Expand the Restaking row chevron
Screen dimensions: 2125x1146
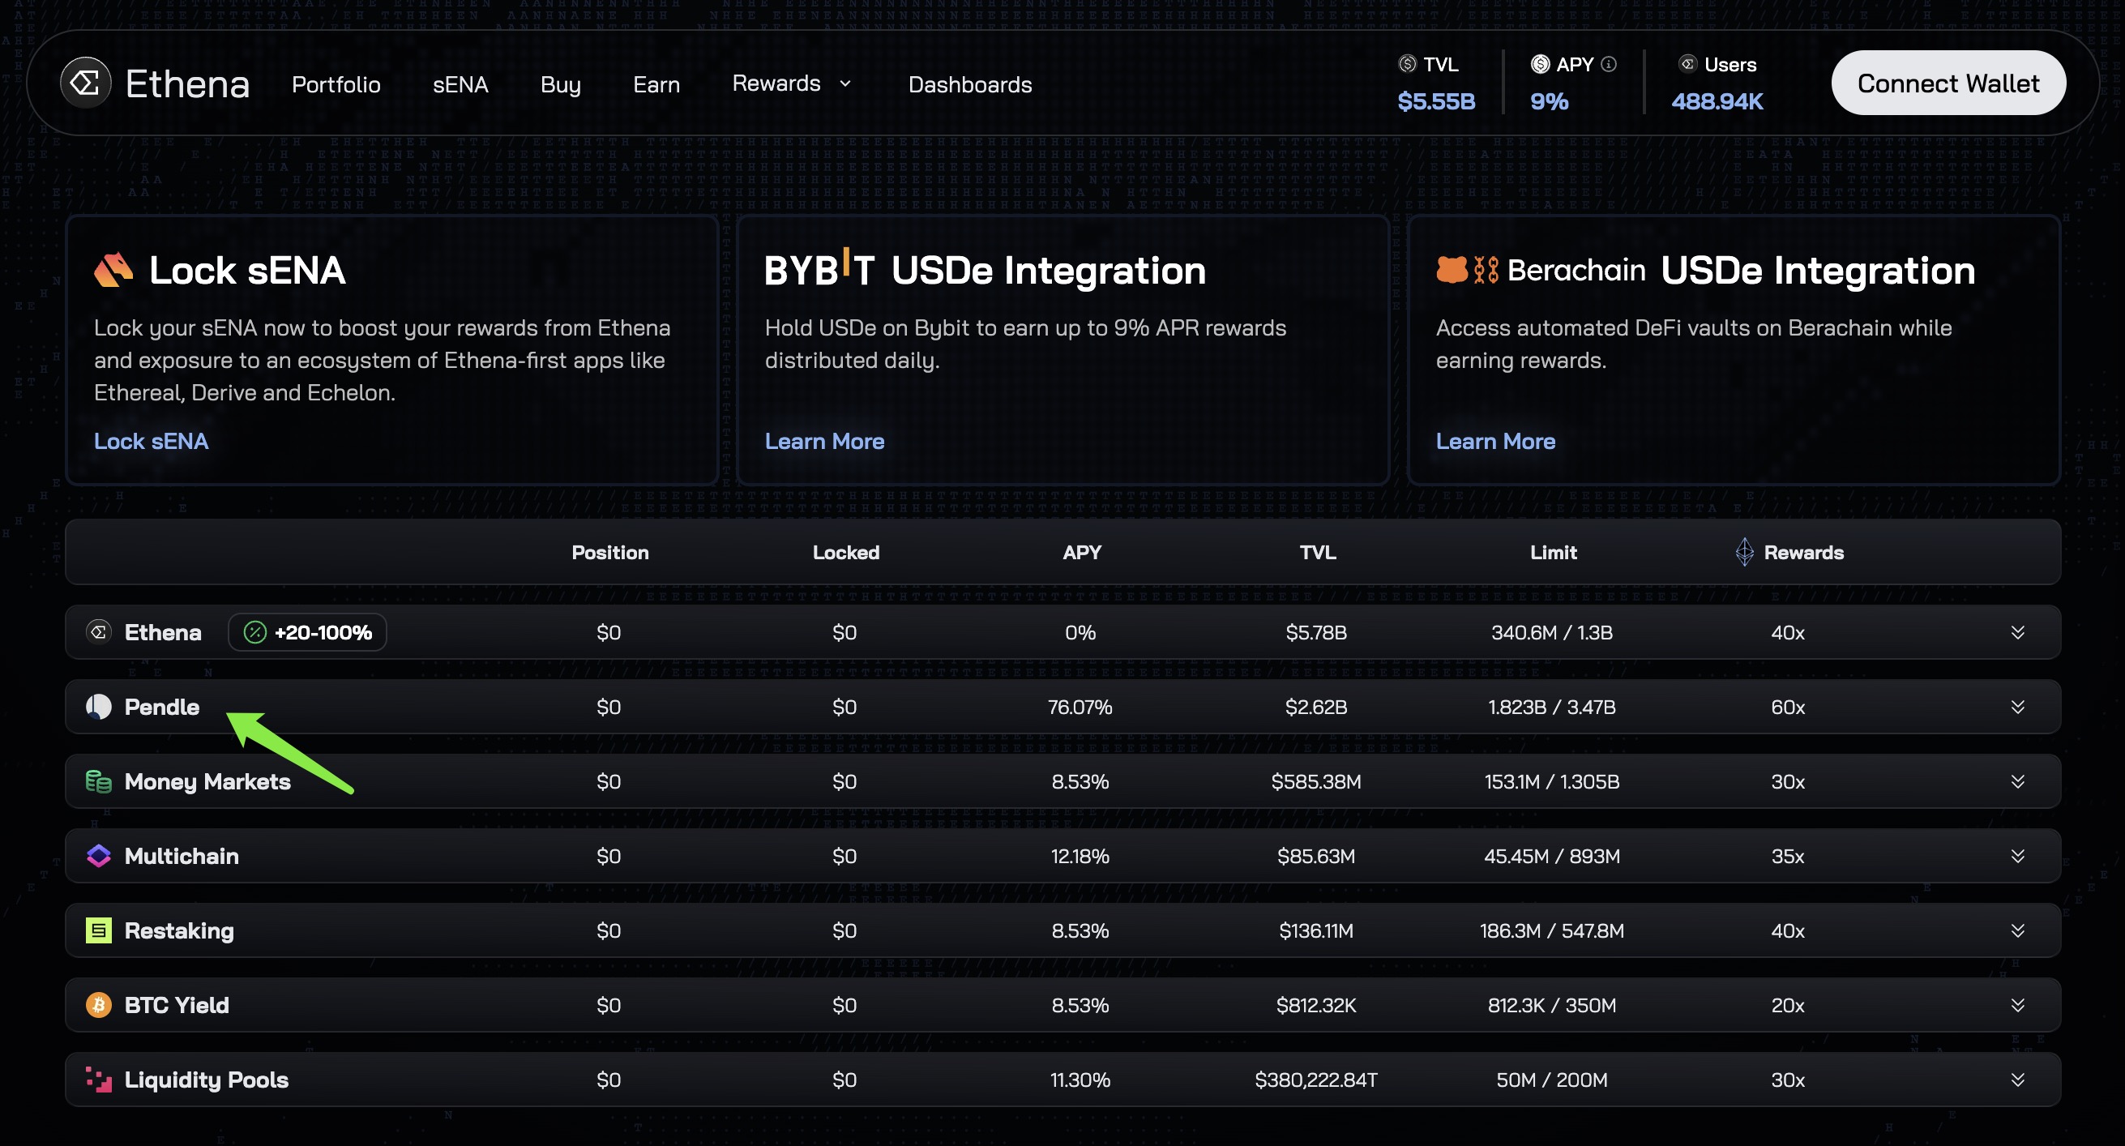2017,930
